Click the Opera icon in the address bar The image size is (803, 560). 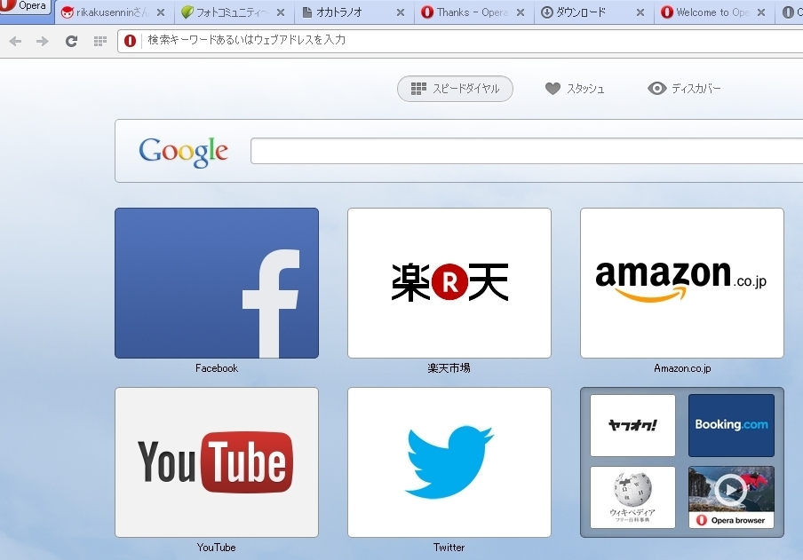[130, 41]
